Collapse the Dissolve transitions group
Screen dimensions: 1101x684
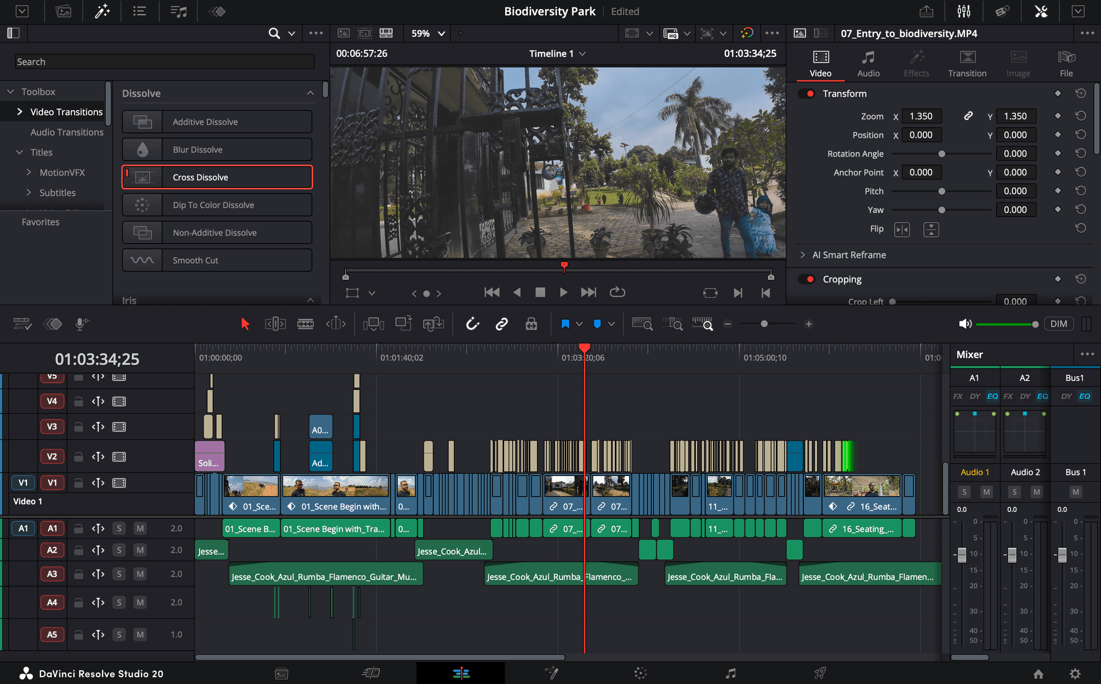coord(310,93)
